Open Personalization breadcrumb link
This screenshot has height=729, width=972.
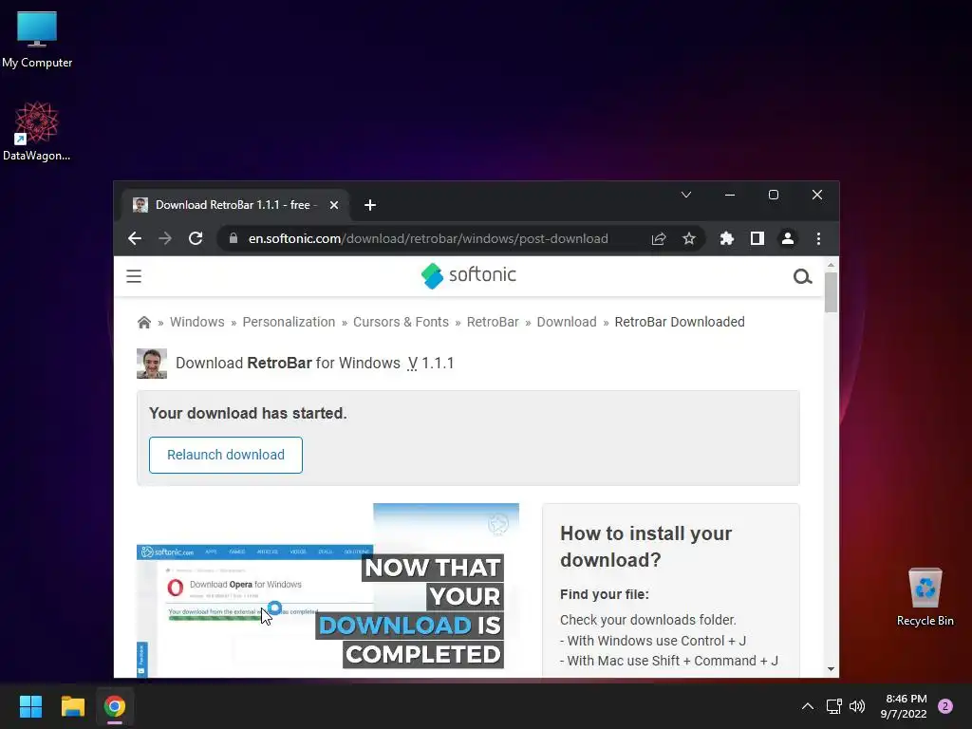289,323
